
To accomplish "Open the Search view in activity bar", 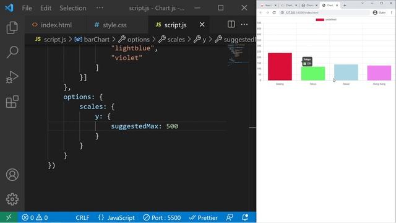I will pos(12,52).
